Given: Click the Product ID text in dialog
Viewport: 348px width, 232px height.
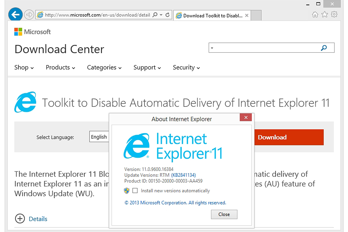Looking at the screenshot, I should [x=163, y=181].
